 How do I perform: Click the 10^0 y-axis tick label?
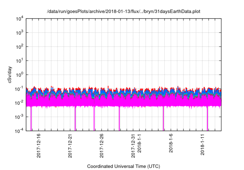20,75
